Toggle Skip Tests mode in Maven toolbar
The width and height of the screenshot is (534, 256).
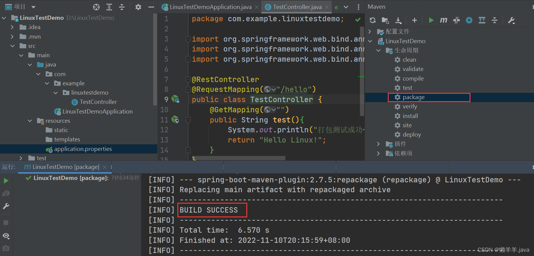[469, 20]
